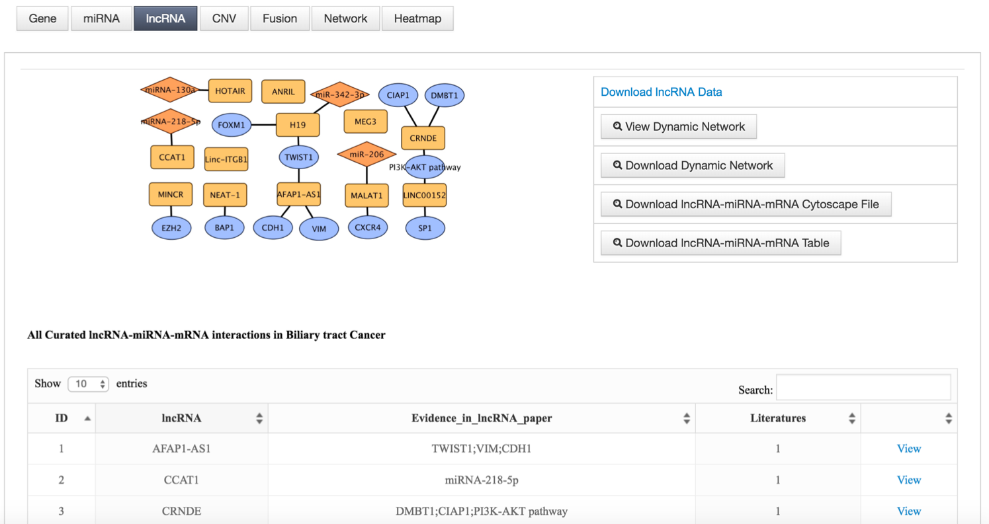
Task: Download lncRNA-miRNA-mRNA Cytoscape File
Action: (x=746, y=204)
